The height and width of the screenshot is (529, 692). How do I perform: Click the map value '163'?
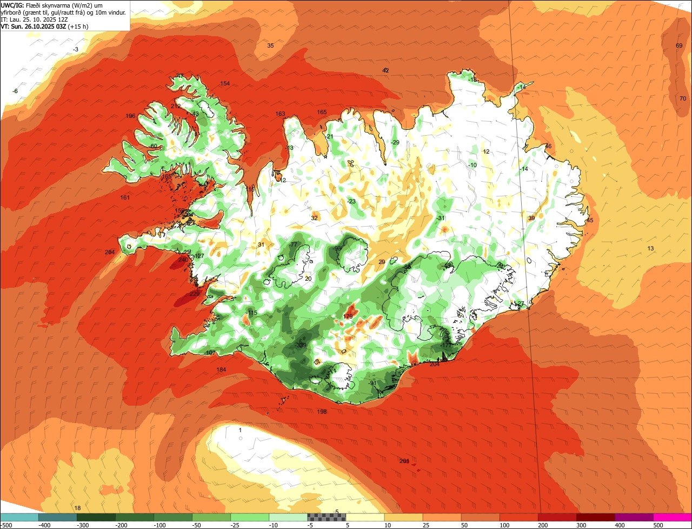click(x=280, y=114)
